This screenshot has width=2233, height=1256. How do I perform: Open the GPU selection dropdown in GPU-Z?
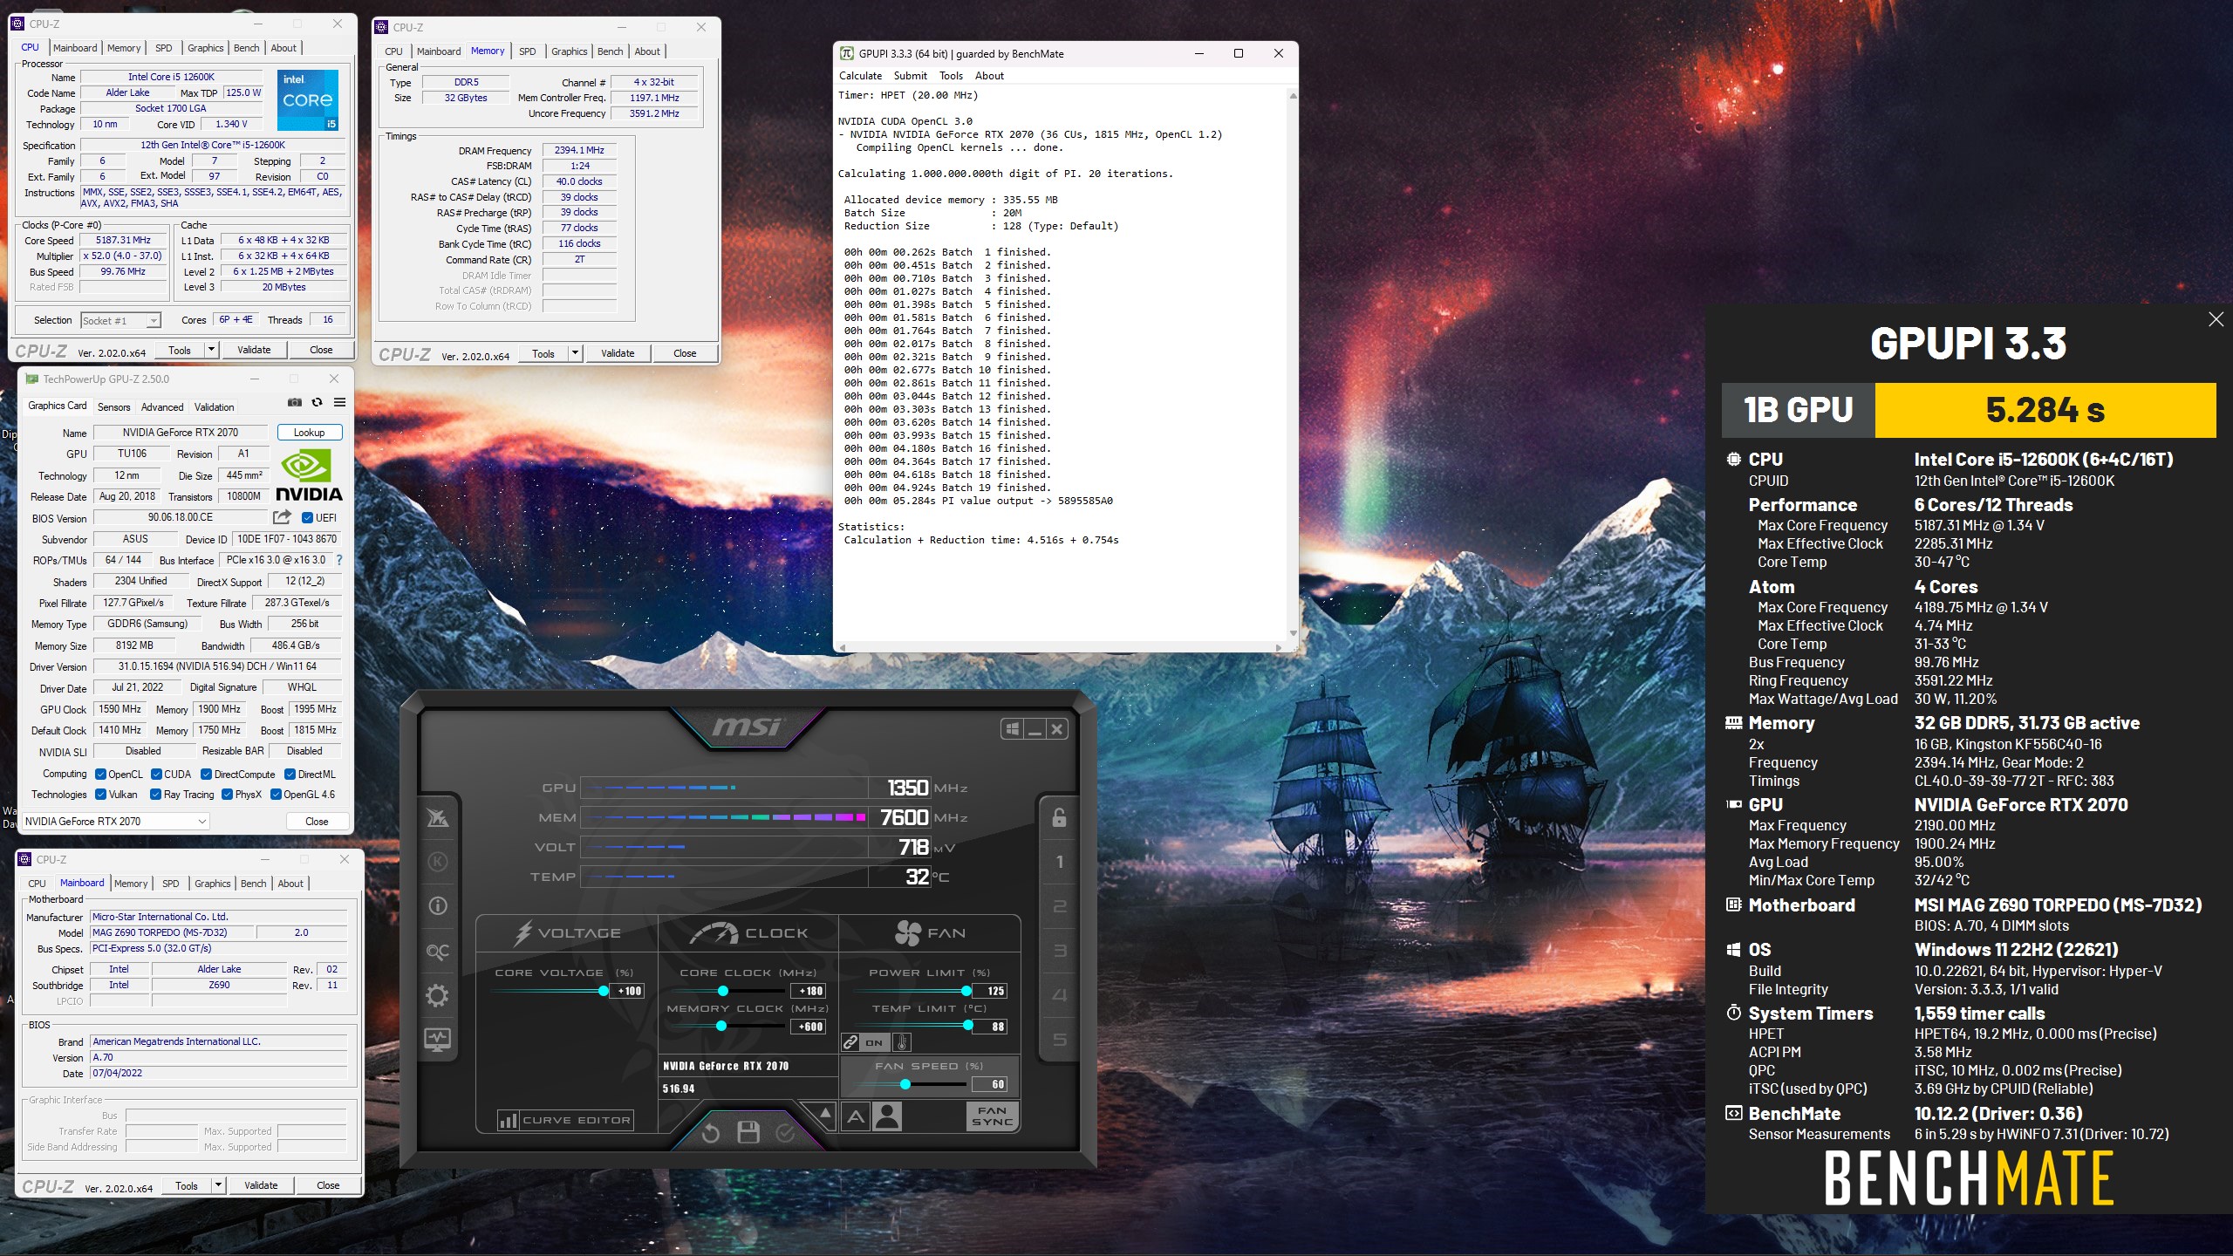[x=115, y=822]
